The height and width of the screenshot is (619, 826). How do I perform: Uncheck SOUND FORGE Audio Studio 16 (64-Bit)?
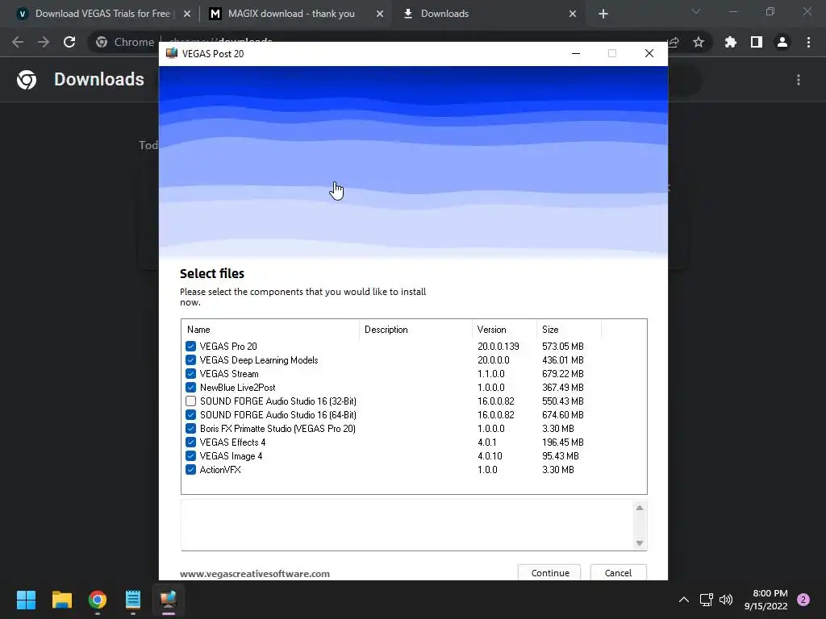point(190,415)
